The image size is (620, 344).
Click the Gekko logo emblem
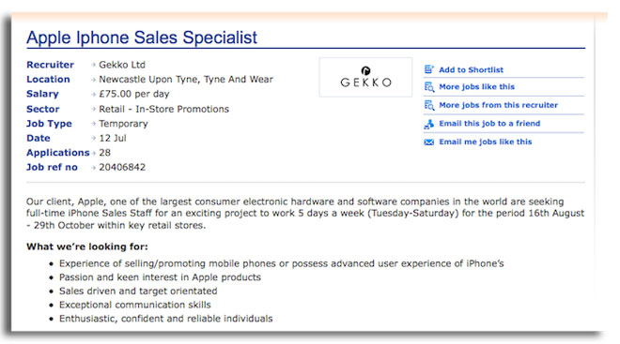365,70
